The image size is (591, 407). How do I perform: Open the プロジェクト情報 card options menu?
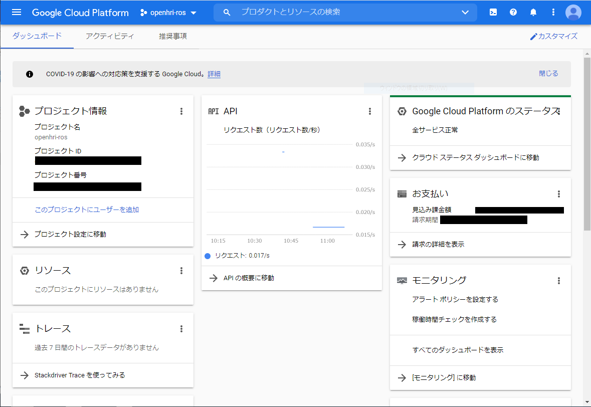181,111
